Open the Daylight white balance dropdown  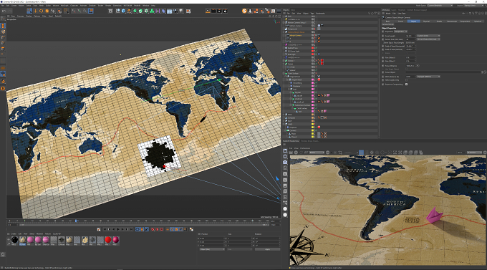428,77
